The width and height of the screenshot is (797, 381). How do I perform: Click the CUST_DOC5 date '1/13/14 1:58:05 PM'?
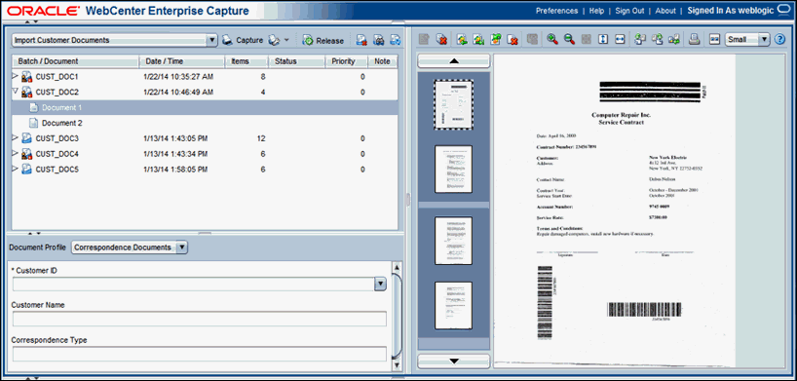175,170
